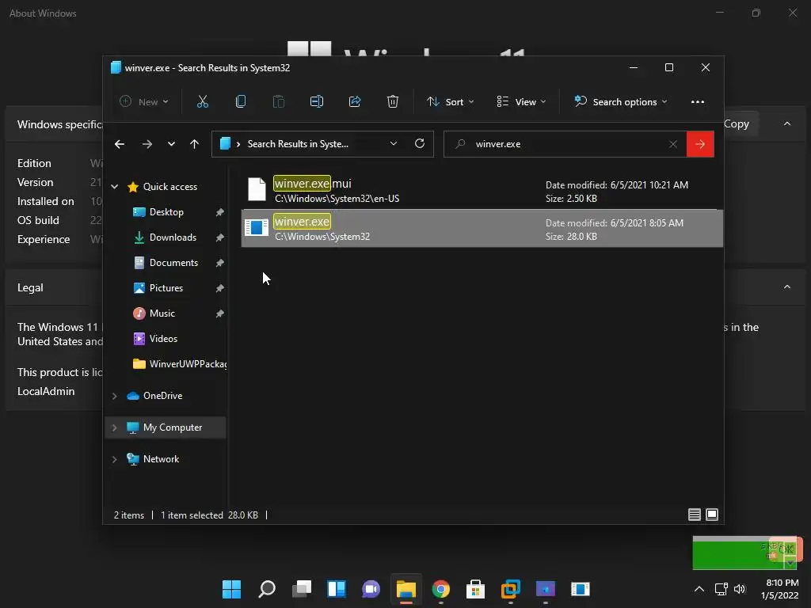Go up one folder level
The width and height of the screenshot is (811, 608).
(195, 144)
